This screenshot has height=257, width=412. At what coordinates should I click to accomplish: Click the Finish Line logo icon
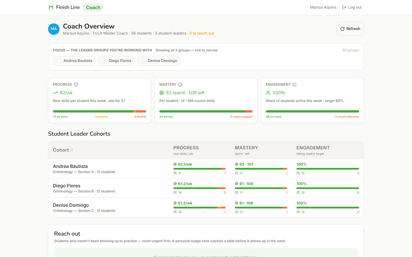(51, 7)
